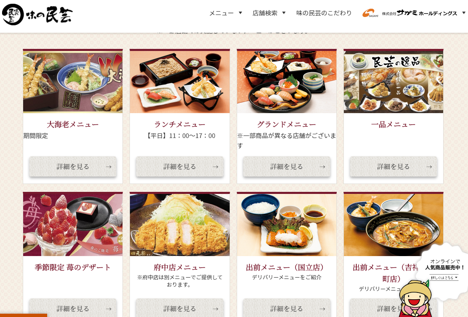The height and width of the screenshot is (317, 468).
Task: Click the 味の民芸 logo in the header
Action: [x=37, y=14]
